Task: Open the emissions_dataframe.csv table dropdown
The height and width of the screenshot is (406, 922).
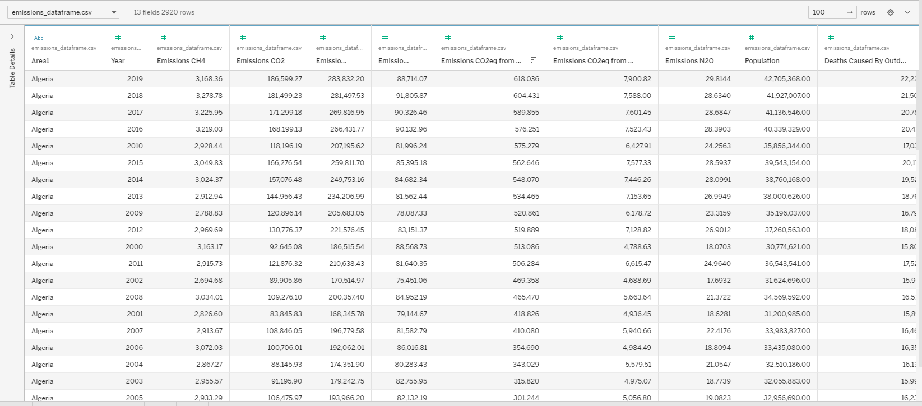Action: pos(63,12)
